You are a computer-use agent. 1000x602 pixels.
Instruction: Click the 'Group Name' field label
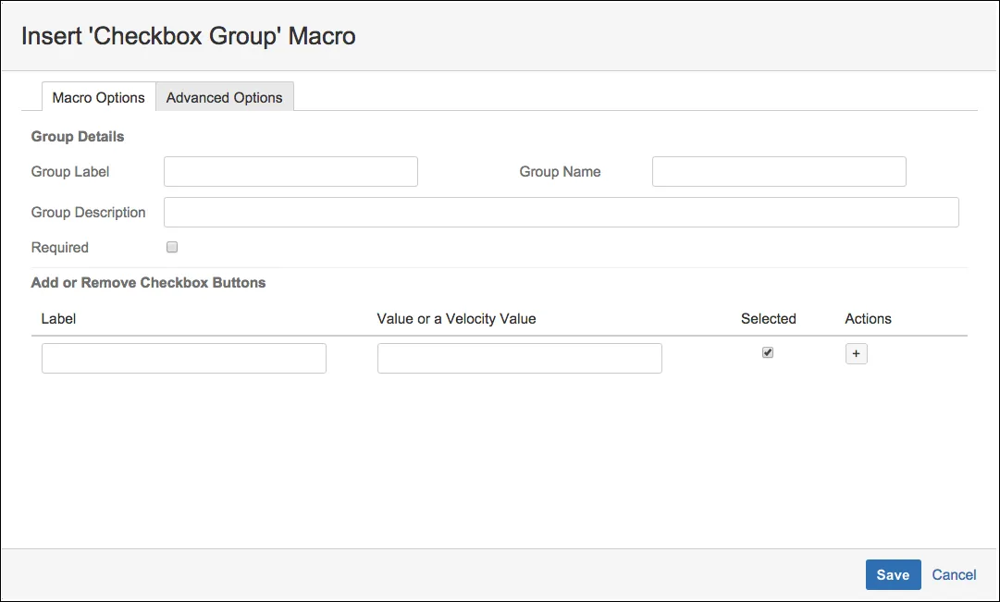click(x=560, y=172)
